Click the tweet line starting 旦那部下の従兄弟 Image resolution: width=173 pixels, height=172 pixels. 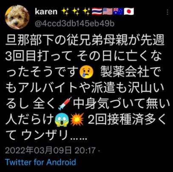point(85,40)
